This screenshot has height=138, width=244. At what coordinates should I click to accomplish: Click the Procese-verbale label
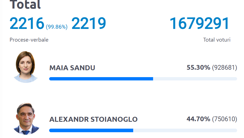[29, 40]
